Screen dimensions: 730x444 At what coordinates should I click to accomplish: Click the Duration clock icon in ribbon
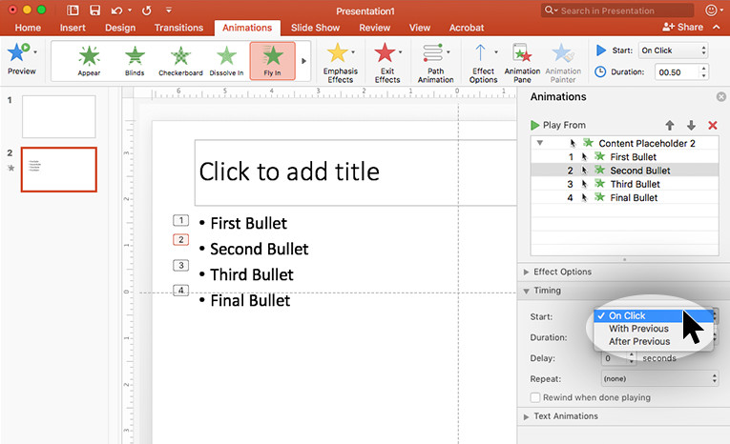click(600, 71)
